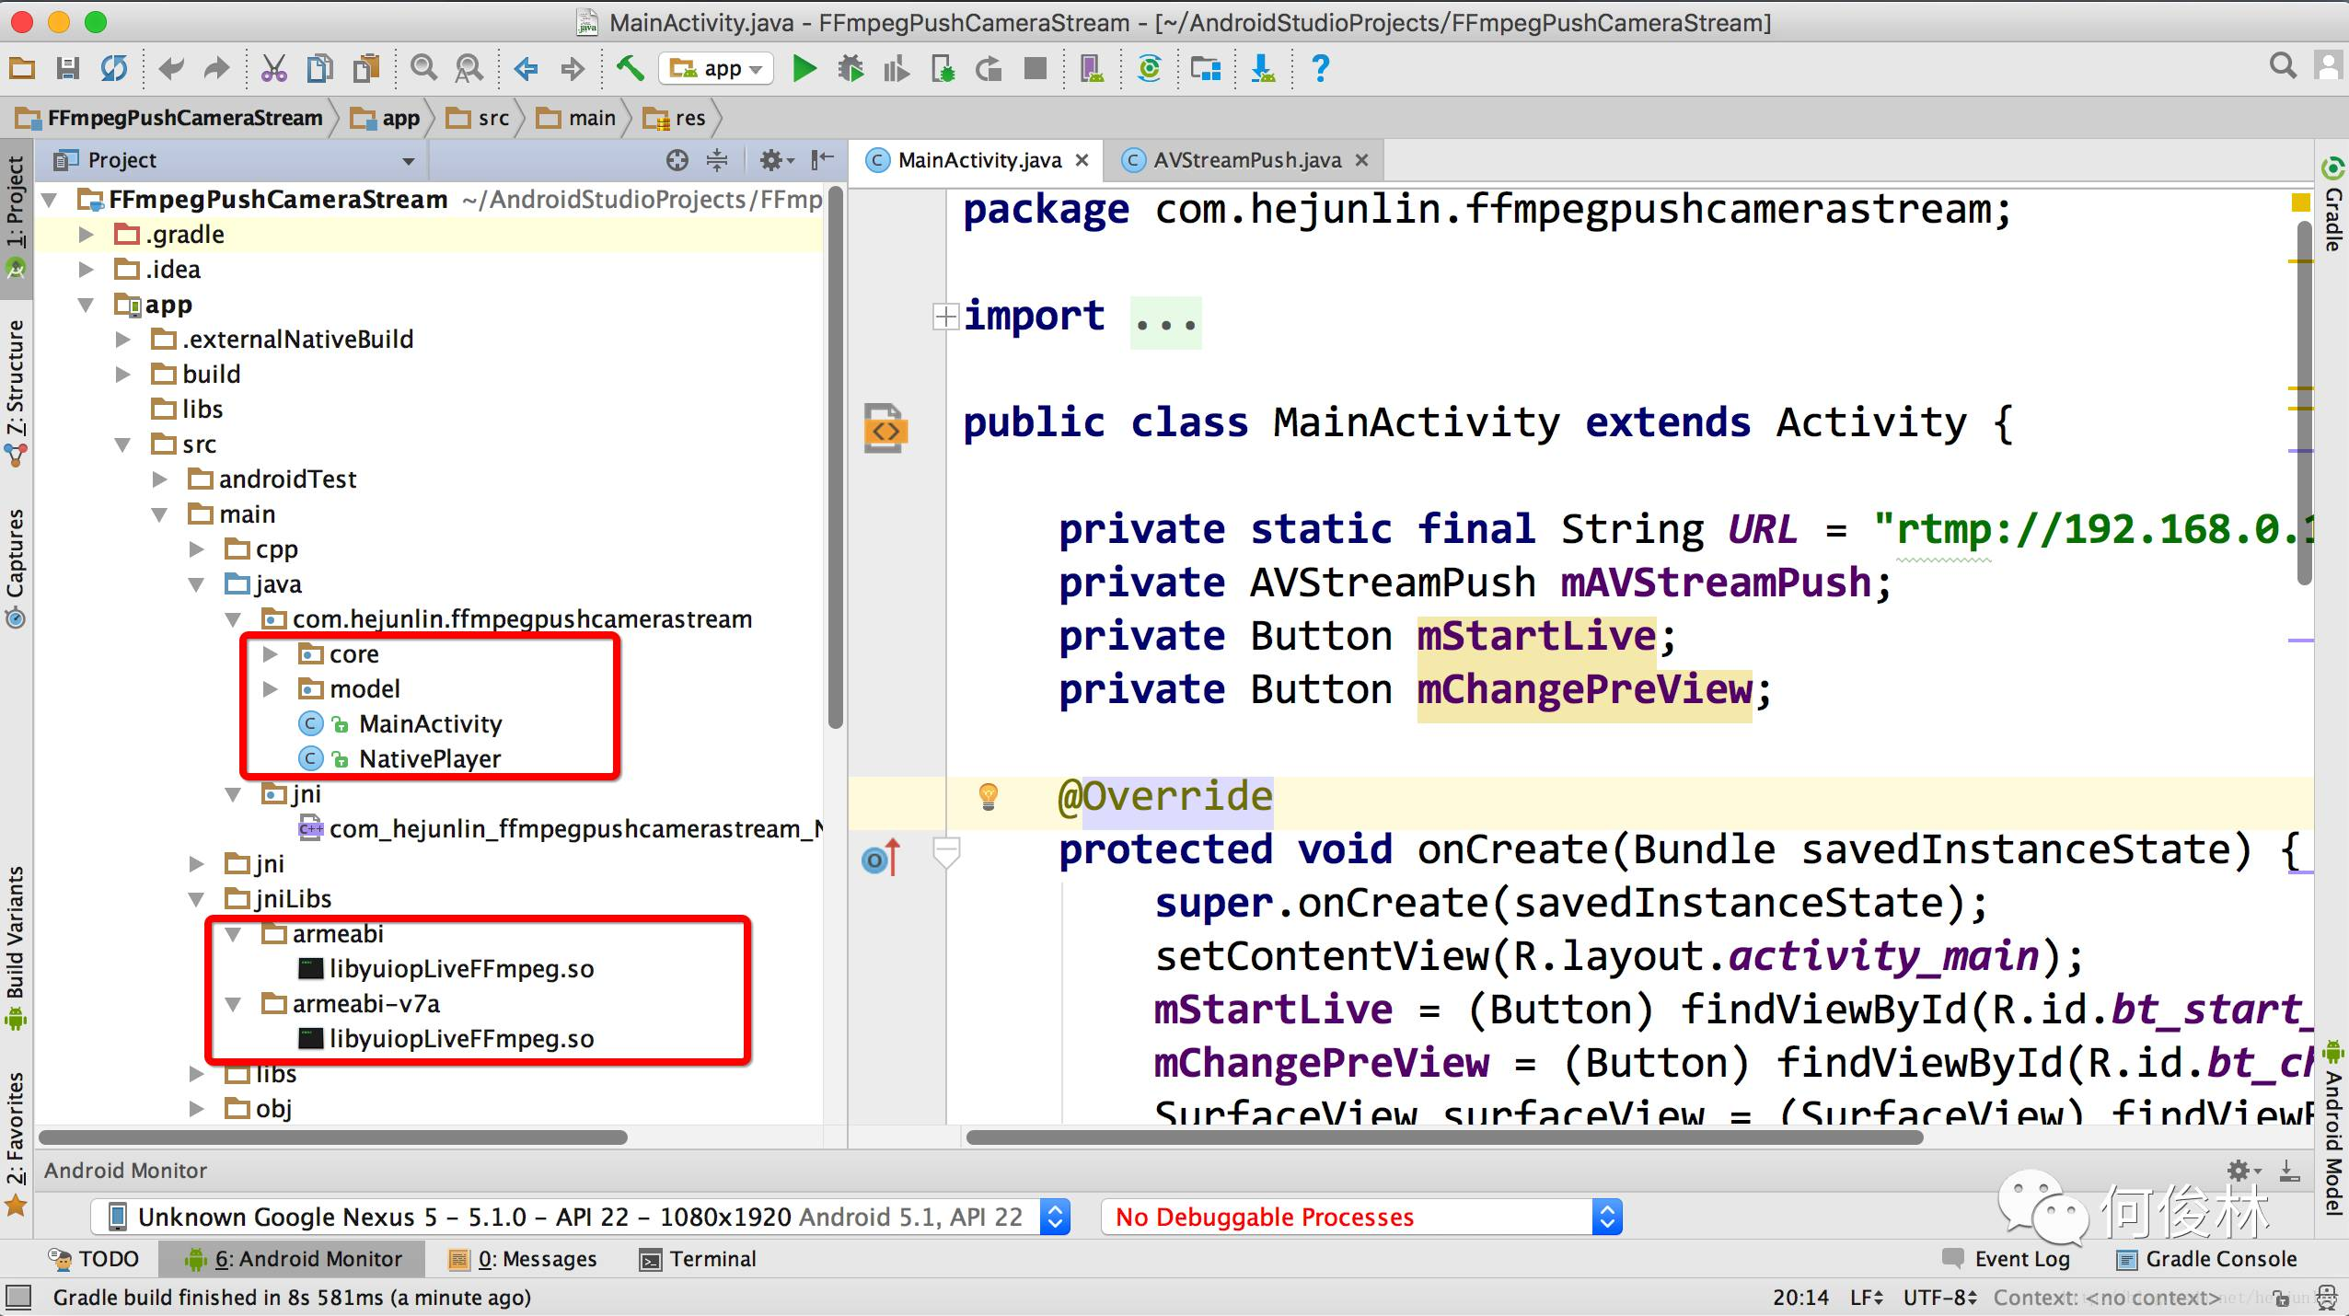
Task: Click the Search Everywhere magnifier icon
Action: coord(2282,66)
